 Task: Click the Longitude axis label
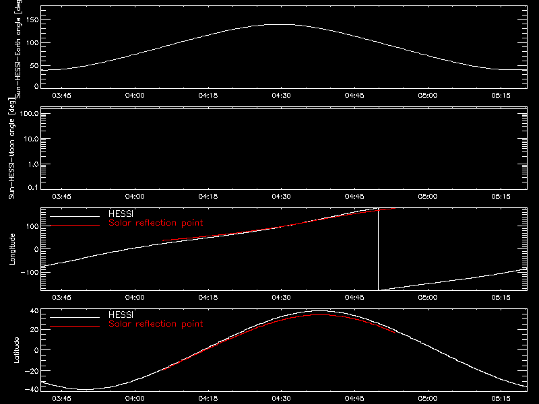pos(12,249)
